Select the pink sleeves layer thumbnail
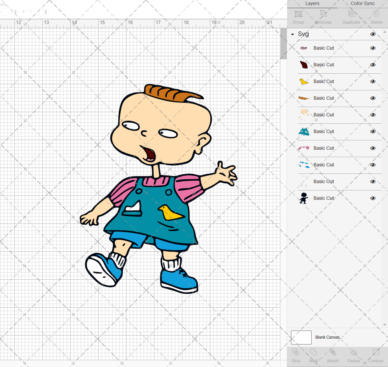 (x=304, y=148)
